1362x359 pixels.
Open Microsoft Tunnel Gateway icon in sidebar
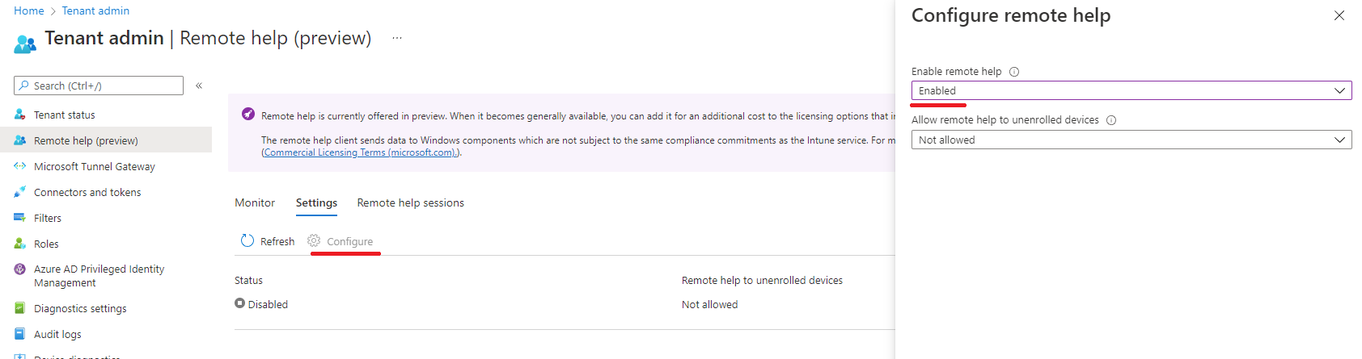(x=20, y=166)
